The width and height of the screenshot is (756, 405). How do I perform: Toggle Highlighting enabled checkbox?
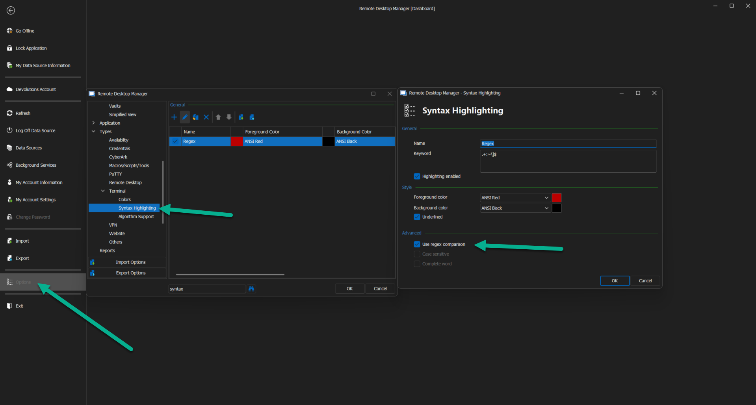pyautogui.click(x=417, y=177)
